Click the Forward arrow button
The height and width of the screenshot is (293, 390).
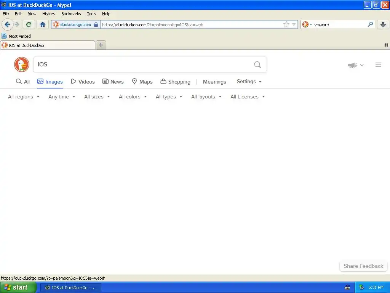pyautogui.click(x=17, y=24)
